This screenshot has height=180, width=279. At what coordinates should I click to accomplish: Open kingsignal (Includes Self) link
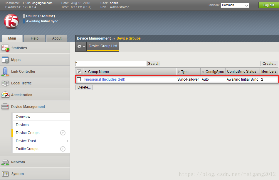pyautogui.click(x=105, y=79)
